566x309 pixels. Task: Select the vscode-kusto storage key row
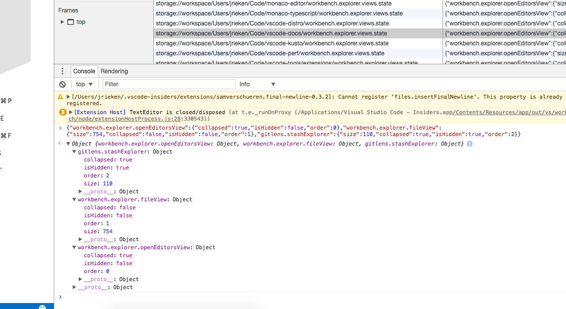[x=298, y=43]
